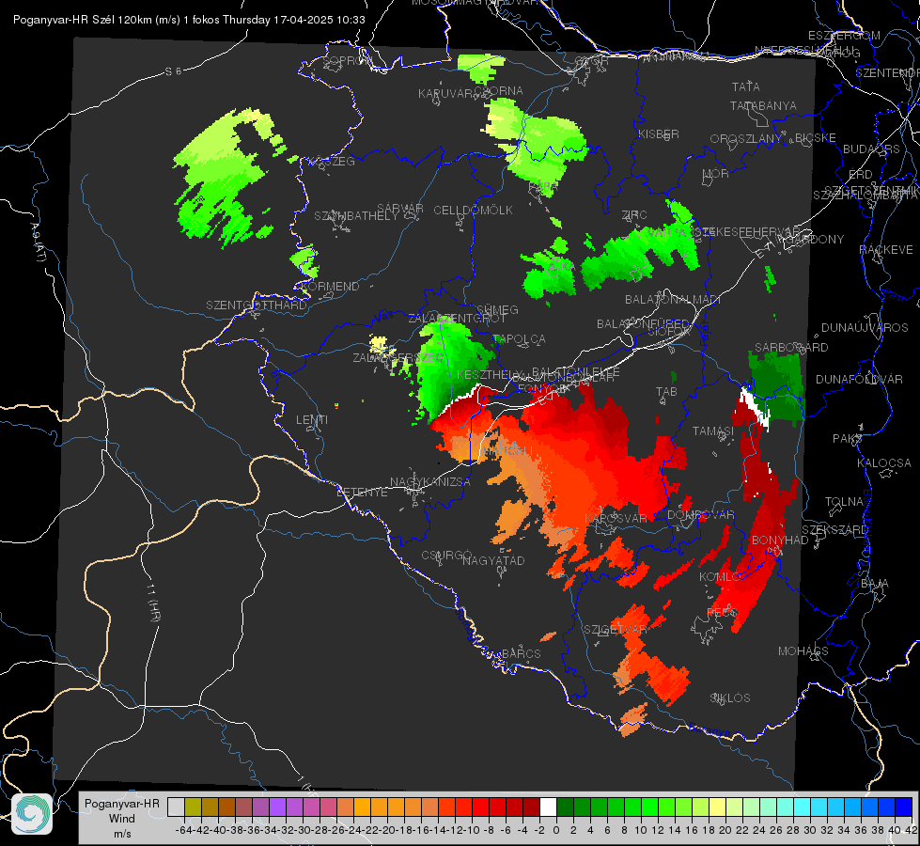Click the SZENTGOTTHÁRD label
920x846 pixels.
[x=257, y=305]
